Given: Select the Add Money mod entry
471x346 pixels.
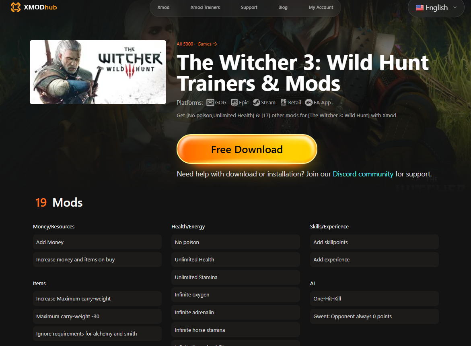Looking at the screenshot, I should pos(97,242).
